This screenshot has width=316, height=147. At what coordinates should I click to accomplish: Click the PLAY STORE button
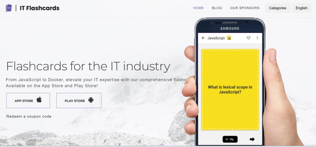coord(79,101)
